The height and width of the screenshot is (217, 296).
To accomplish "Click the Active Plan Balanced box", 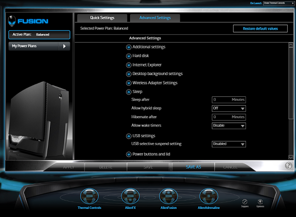I will coord(39,34).
